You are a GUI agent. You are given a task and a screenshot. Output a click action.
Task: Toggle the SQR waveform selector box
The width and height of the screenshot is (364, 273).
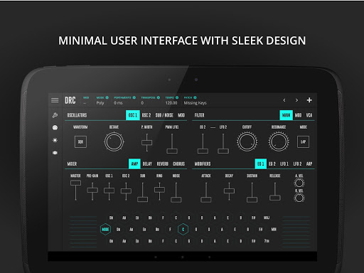pyautogui.click(x=80, y=141)
